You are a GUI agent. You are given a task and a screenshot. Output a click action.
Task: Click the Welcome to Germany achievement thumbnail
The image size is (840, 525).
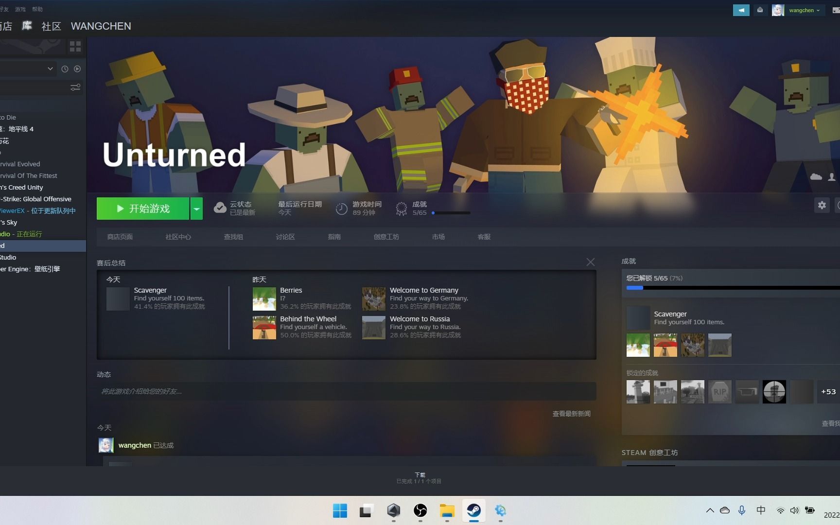click(x=374, y=299)
